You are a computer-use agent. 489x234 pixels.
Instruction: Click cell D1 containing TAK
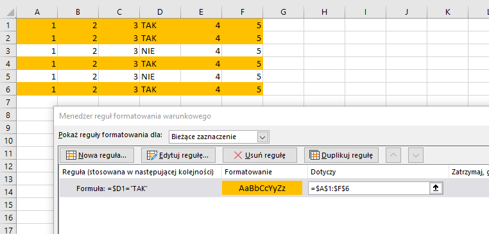pos(160,25)
